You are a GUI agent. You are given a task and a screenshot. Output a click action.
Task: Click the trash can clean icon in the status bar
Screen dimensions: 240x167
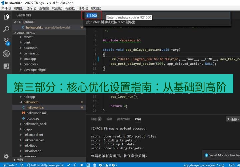coord(95,165)
